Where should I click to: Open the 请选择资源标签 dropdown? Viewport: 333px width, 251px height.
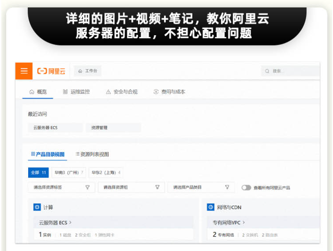pos(61,187)
